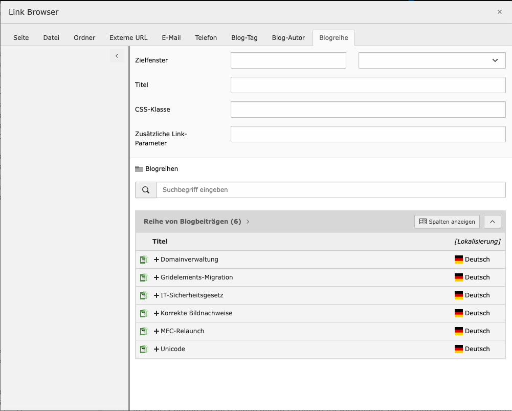Click German flag in MFC-Relaunch row

click(x=459, y=331)
